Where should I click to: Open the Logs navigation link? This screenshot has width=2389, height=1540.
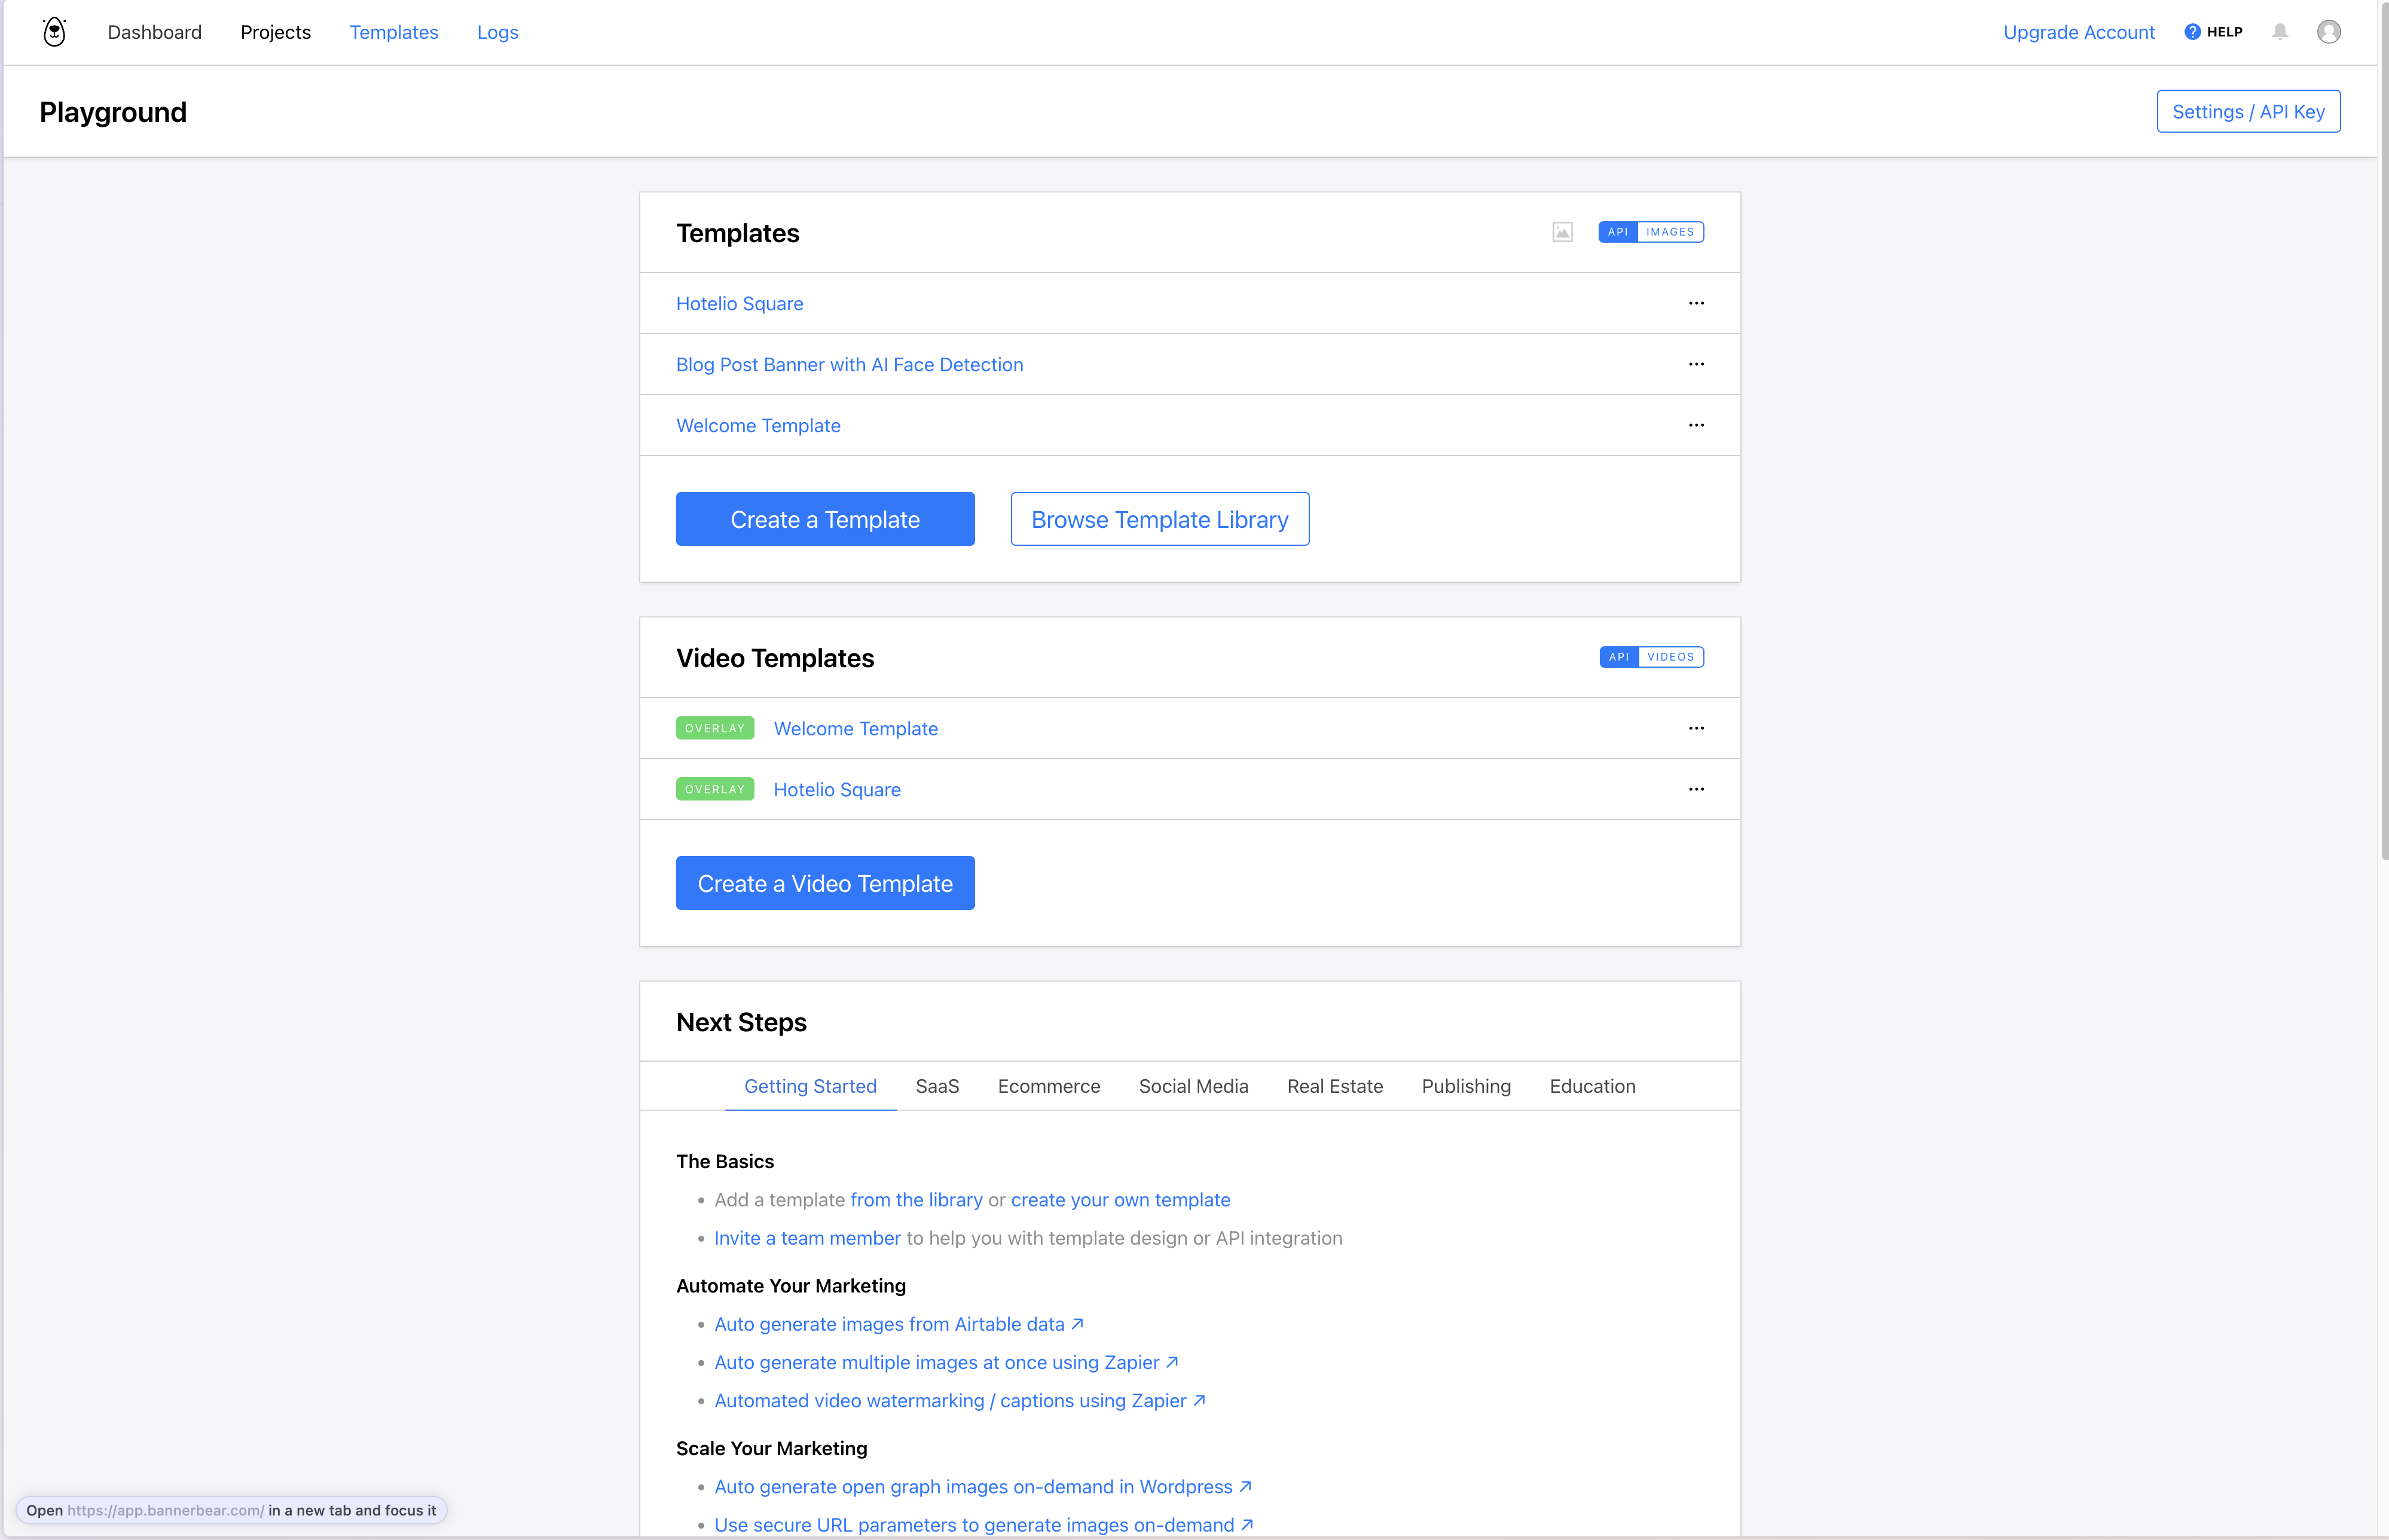click(498, 32)
